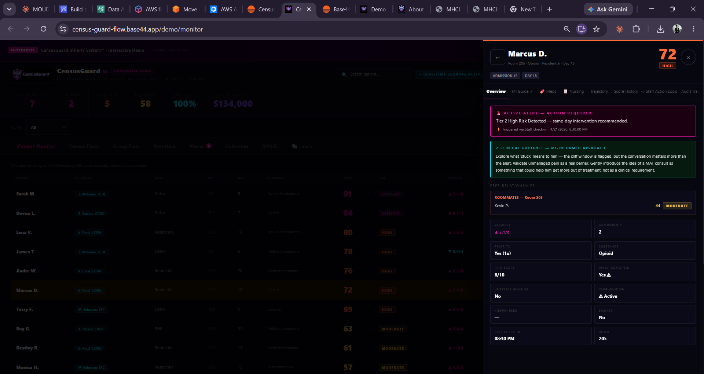Screen dimensions: 704x374
Task: Open the Learn tab with book icon
Action: click(x=302, y=146)
